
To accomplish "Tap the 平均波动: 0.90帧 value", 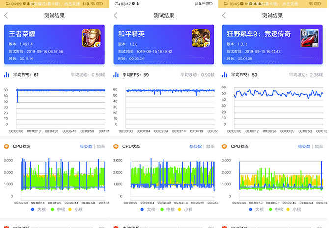I will coord(197,75).
